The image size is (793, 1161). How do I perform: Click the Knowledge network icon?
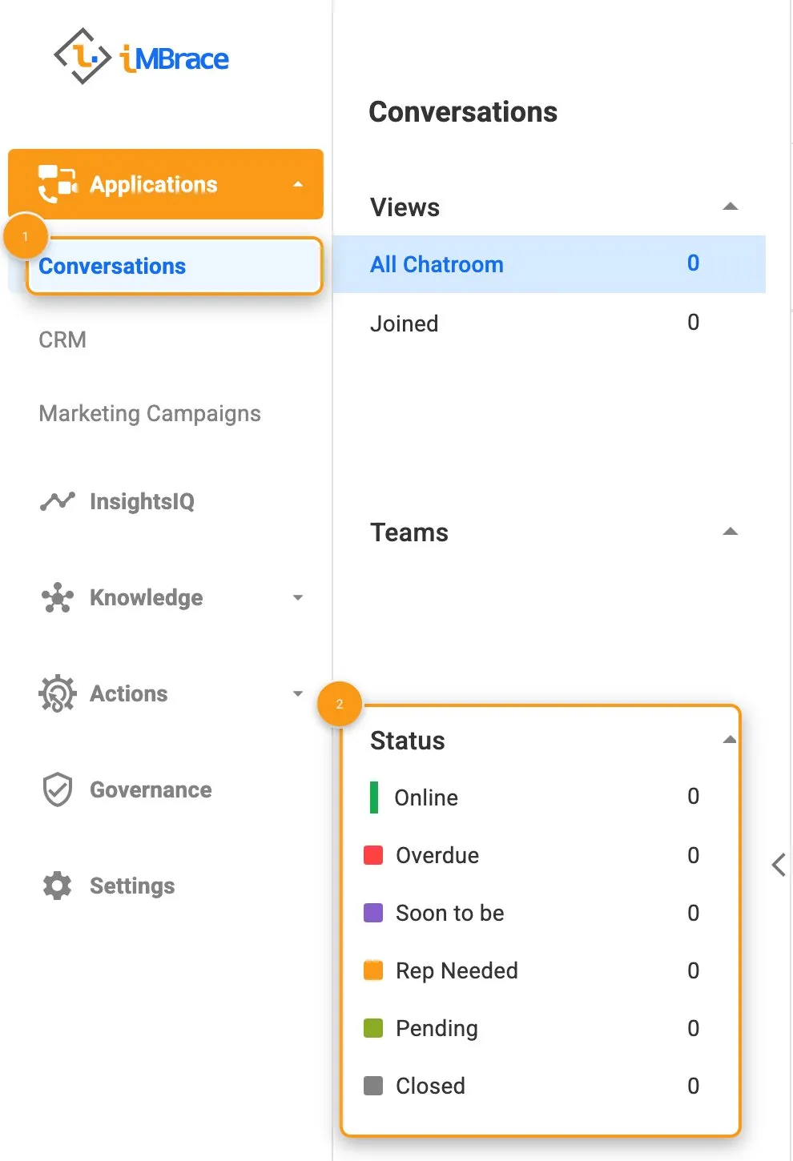coord(57,597)
